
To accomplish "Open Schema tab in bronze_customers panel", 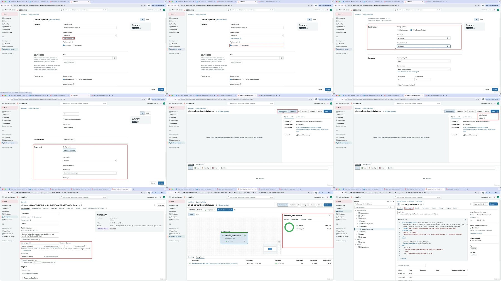I will click(303, 220).
